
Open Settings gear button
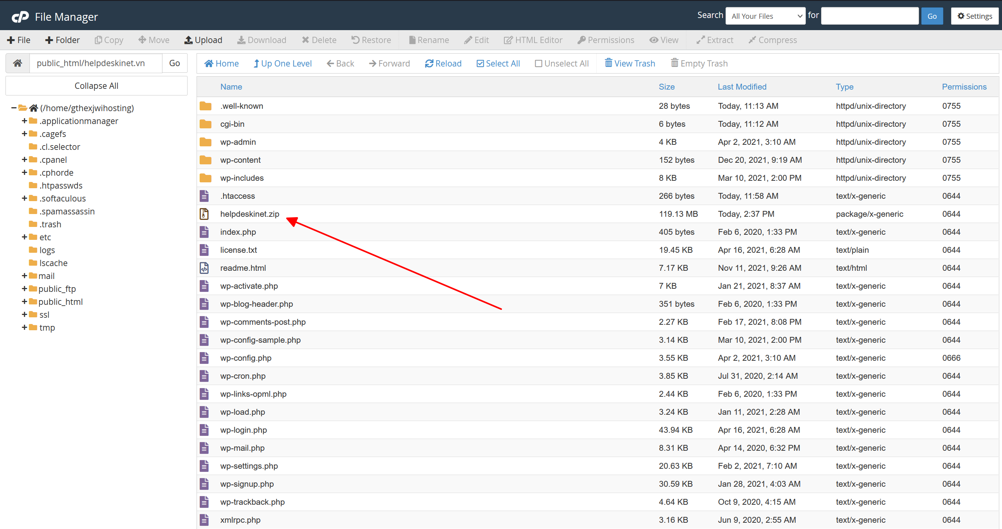tap(975, 16)
